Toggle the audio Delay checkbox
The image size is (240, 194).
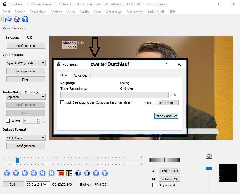tap(8, 121)
